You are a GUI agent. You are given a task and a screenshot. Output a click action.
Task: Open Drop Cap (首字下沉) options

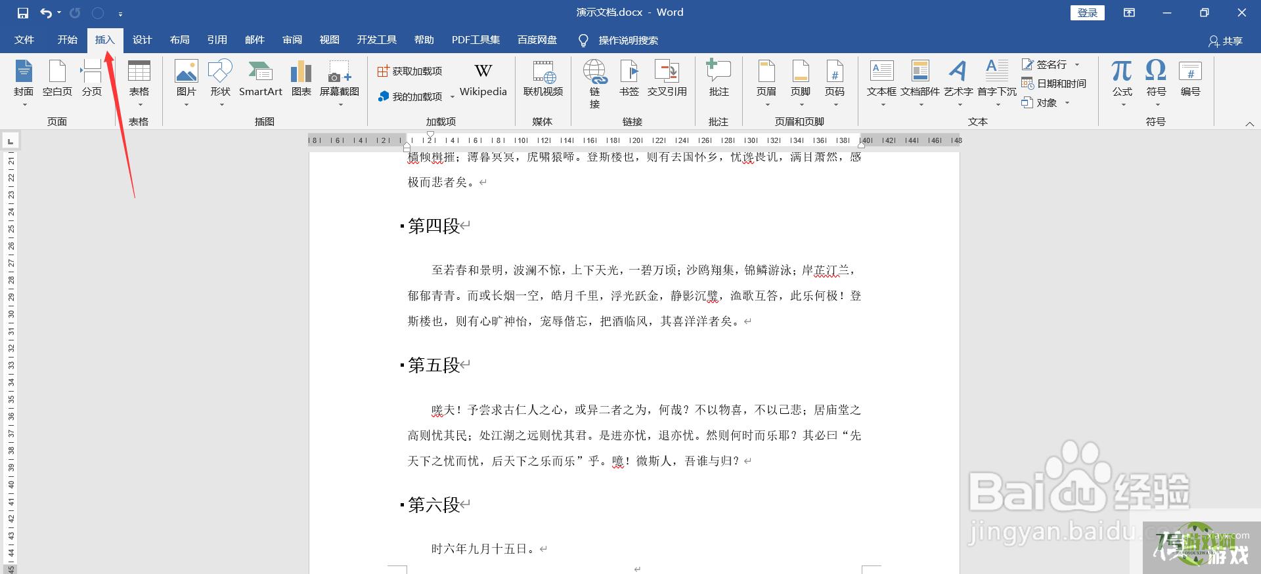997,82
